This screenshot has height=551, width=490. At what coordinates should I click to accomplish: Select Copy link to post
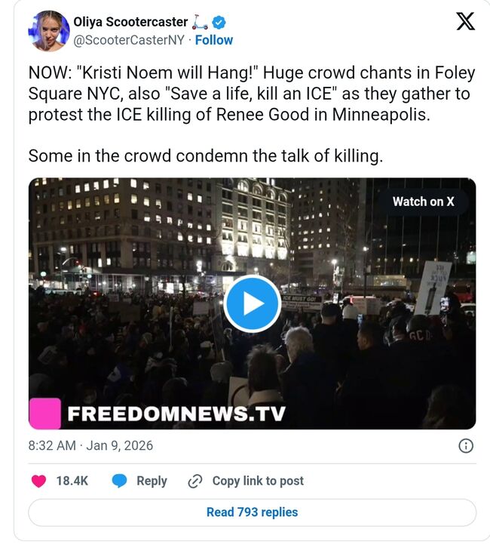258,481
